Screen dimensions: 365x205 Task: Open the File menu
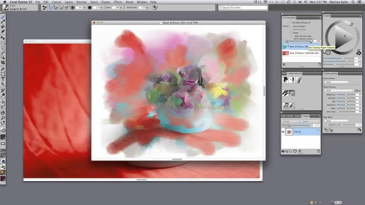(38, 2)
